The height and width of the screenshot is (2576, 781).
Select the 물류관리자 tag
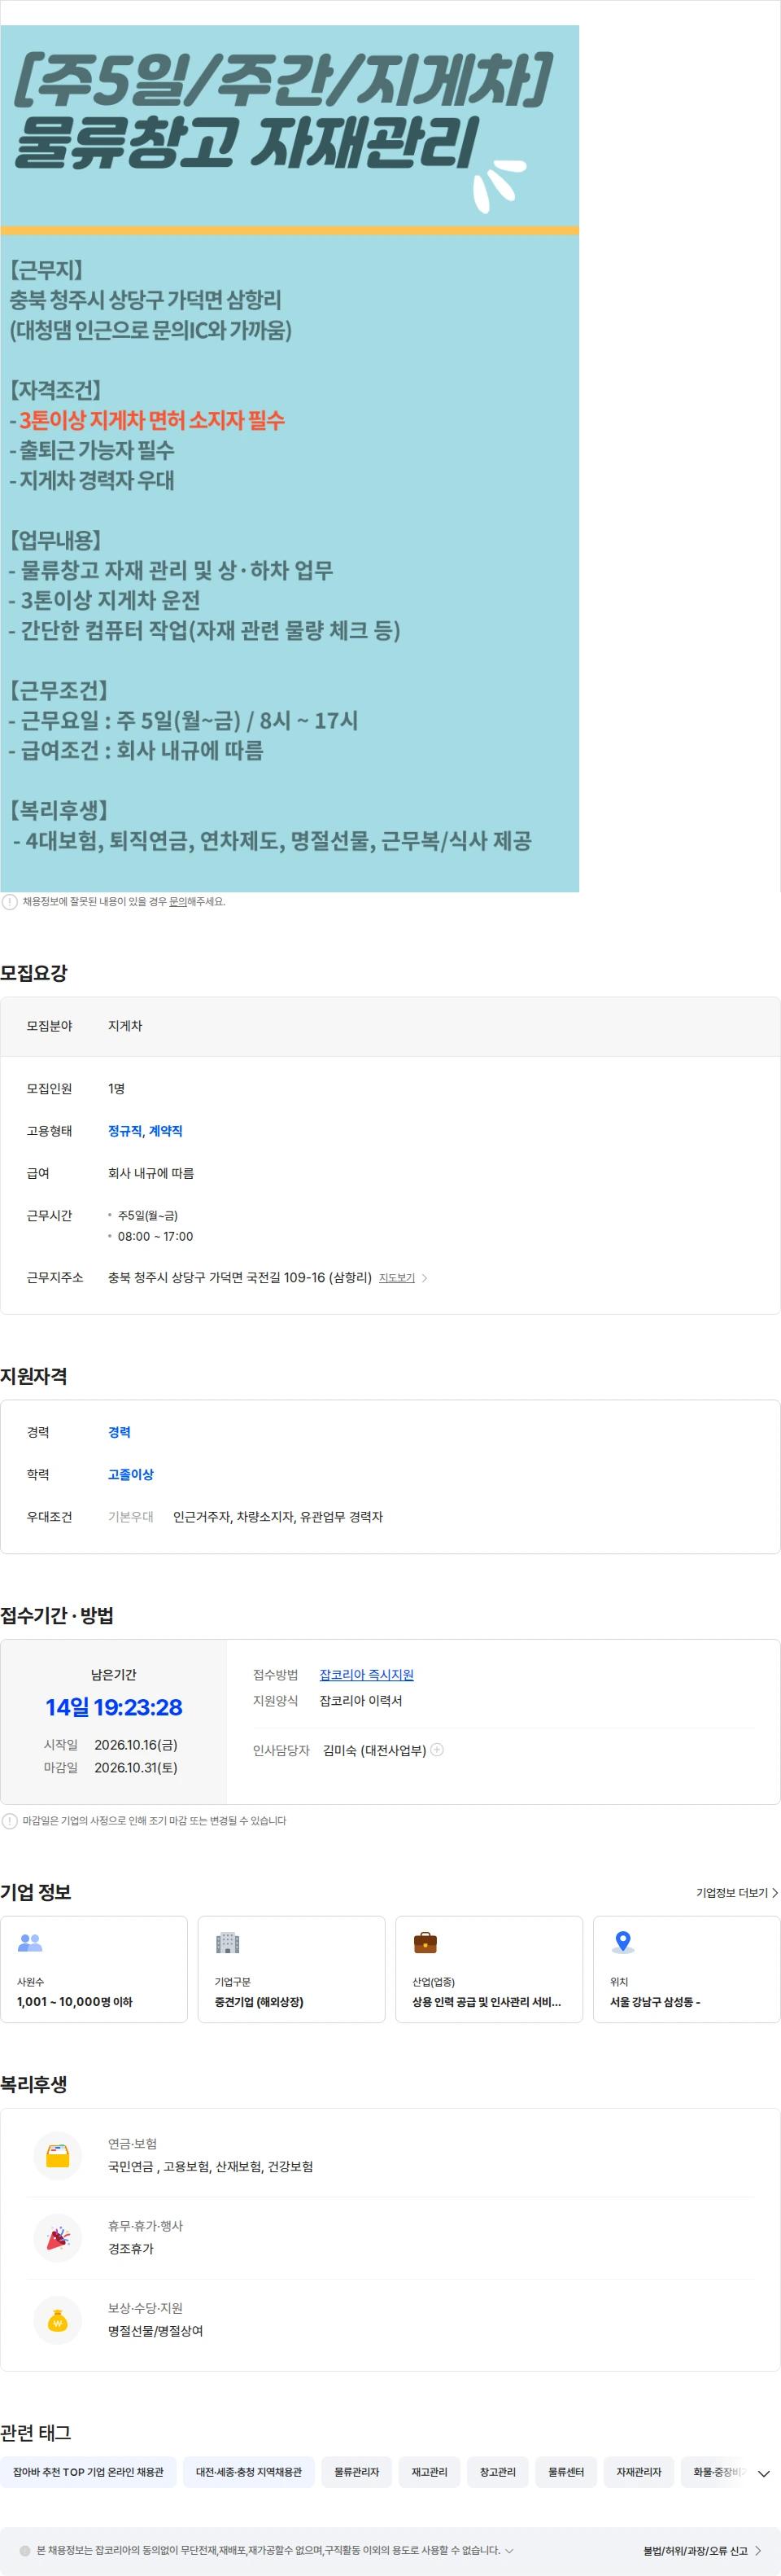coord(356,2471)
